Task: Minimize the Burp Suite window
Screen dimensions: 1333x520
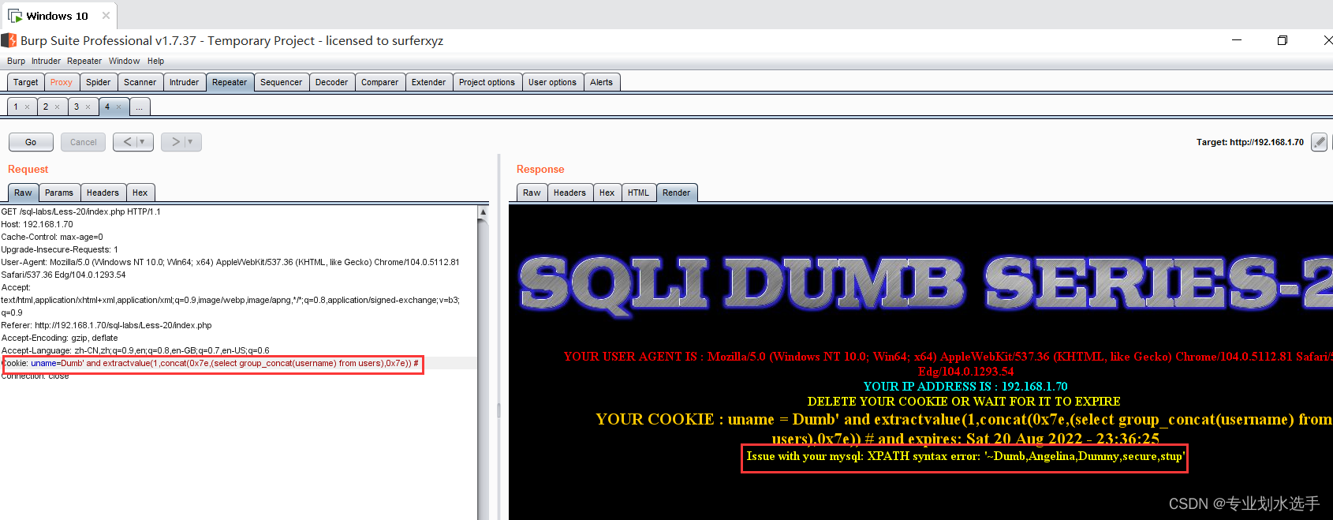Action: tap(1237, 40)
